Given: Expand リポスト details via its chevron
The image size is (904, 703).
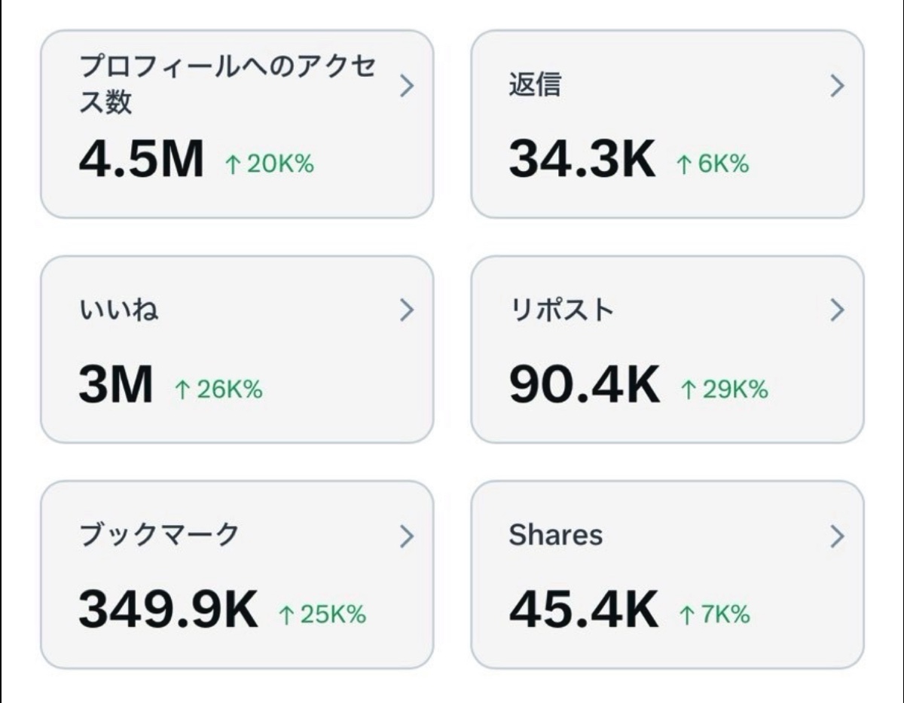Looking at the screenshot, I should pyautogui.click(x=837, y=310).
